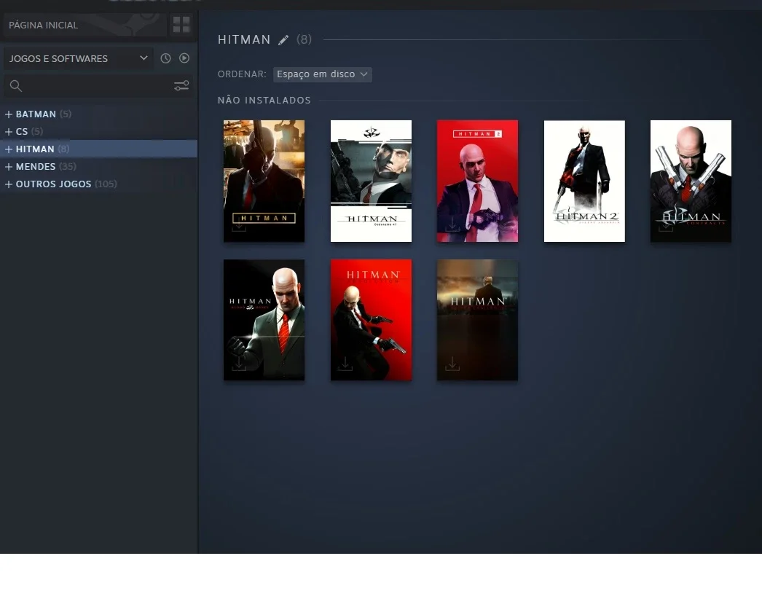Click into the library search field

(x=98, y=86)
